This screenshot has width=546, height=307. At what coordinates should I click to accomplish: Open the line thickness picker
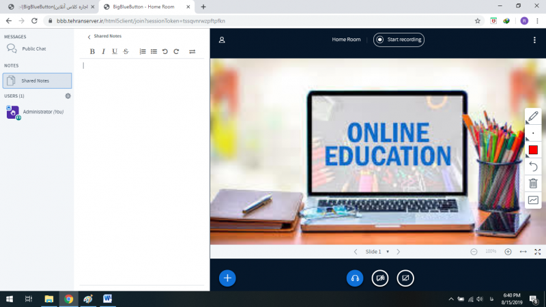(x=533, y=133)
